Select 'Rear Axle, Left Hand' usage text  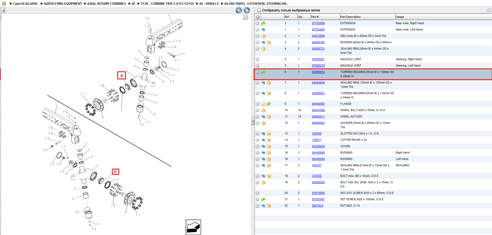pos(409,29)
